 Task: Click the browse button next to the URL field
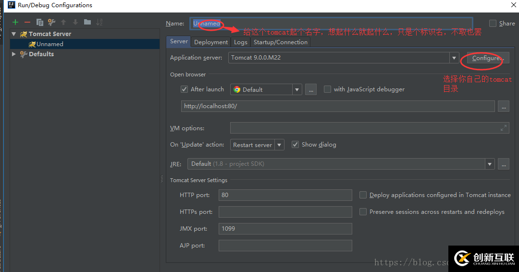pos(504,107)
